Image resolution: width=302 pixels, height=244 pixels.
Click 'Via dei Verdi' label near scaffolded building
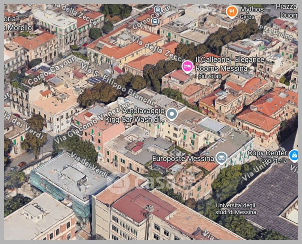point(89,165)
